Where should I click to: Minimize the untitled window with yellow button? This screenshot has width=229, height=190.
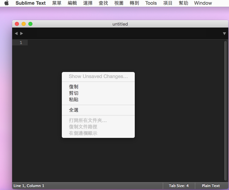tap(24, 24)
